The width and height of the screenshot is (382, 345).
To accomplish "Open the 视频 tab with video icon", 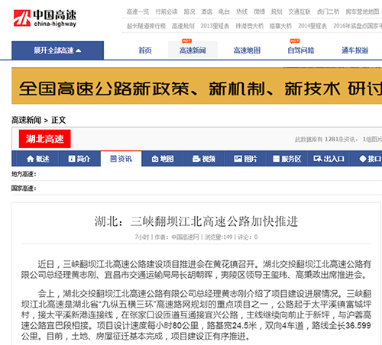I will pos(204,159).
